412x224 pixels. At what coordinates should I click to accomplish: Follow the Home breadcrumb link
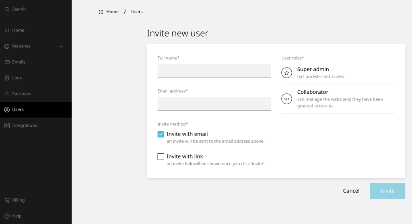pos(113,12)
